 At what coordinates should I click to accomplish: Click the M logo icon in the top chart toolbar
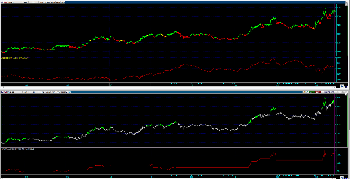(2, 2)
